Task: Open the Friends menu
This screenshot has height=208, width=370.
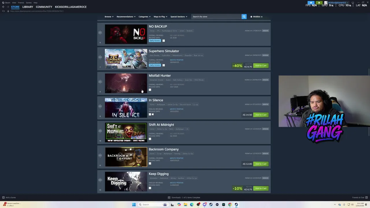Action: click(21, 3)
